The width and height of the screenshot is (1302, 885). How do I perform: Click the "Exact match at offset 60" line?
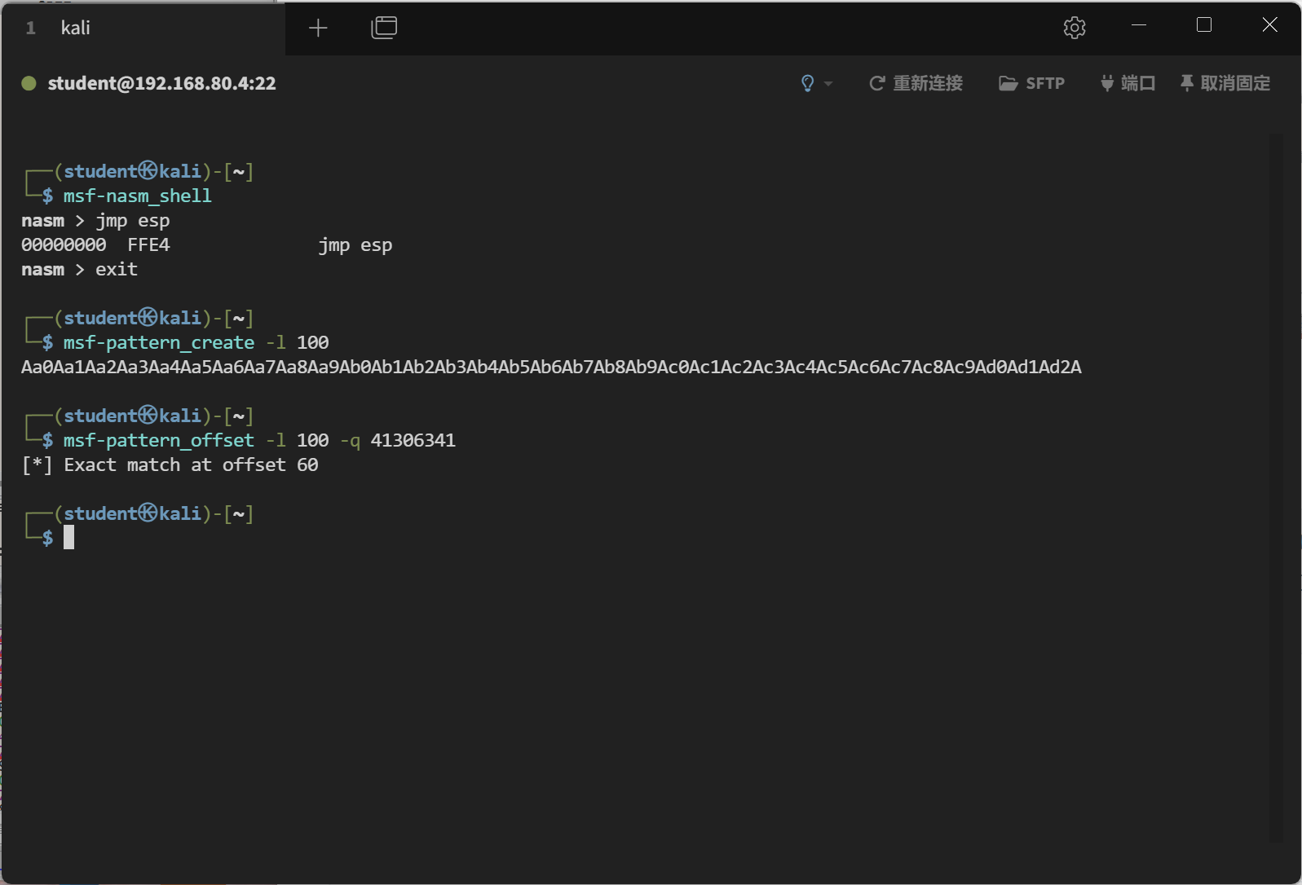170,465
